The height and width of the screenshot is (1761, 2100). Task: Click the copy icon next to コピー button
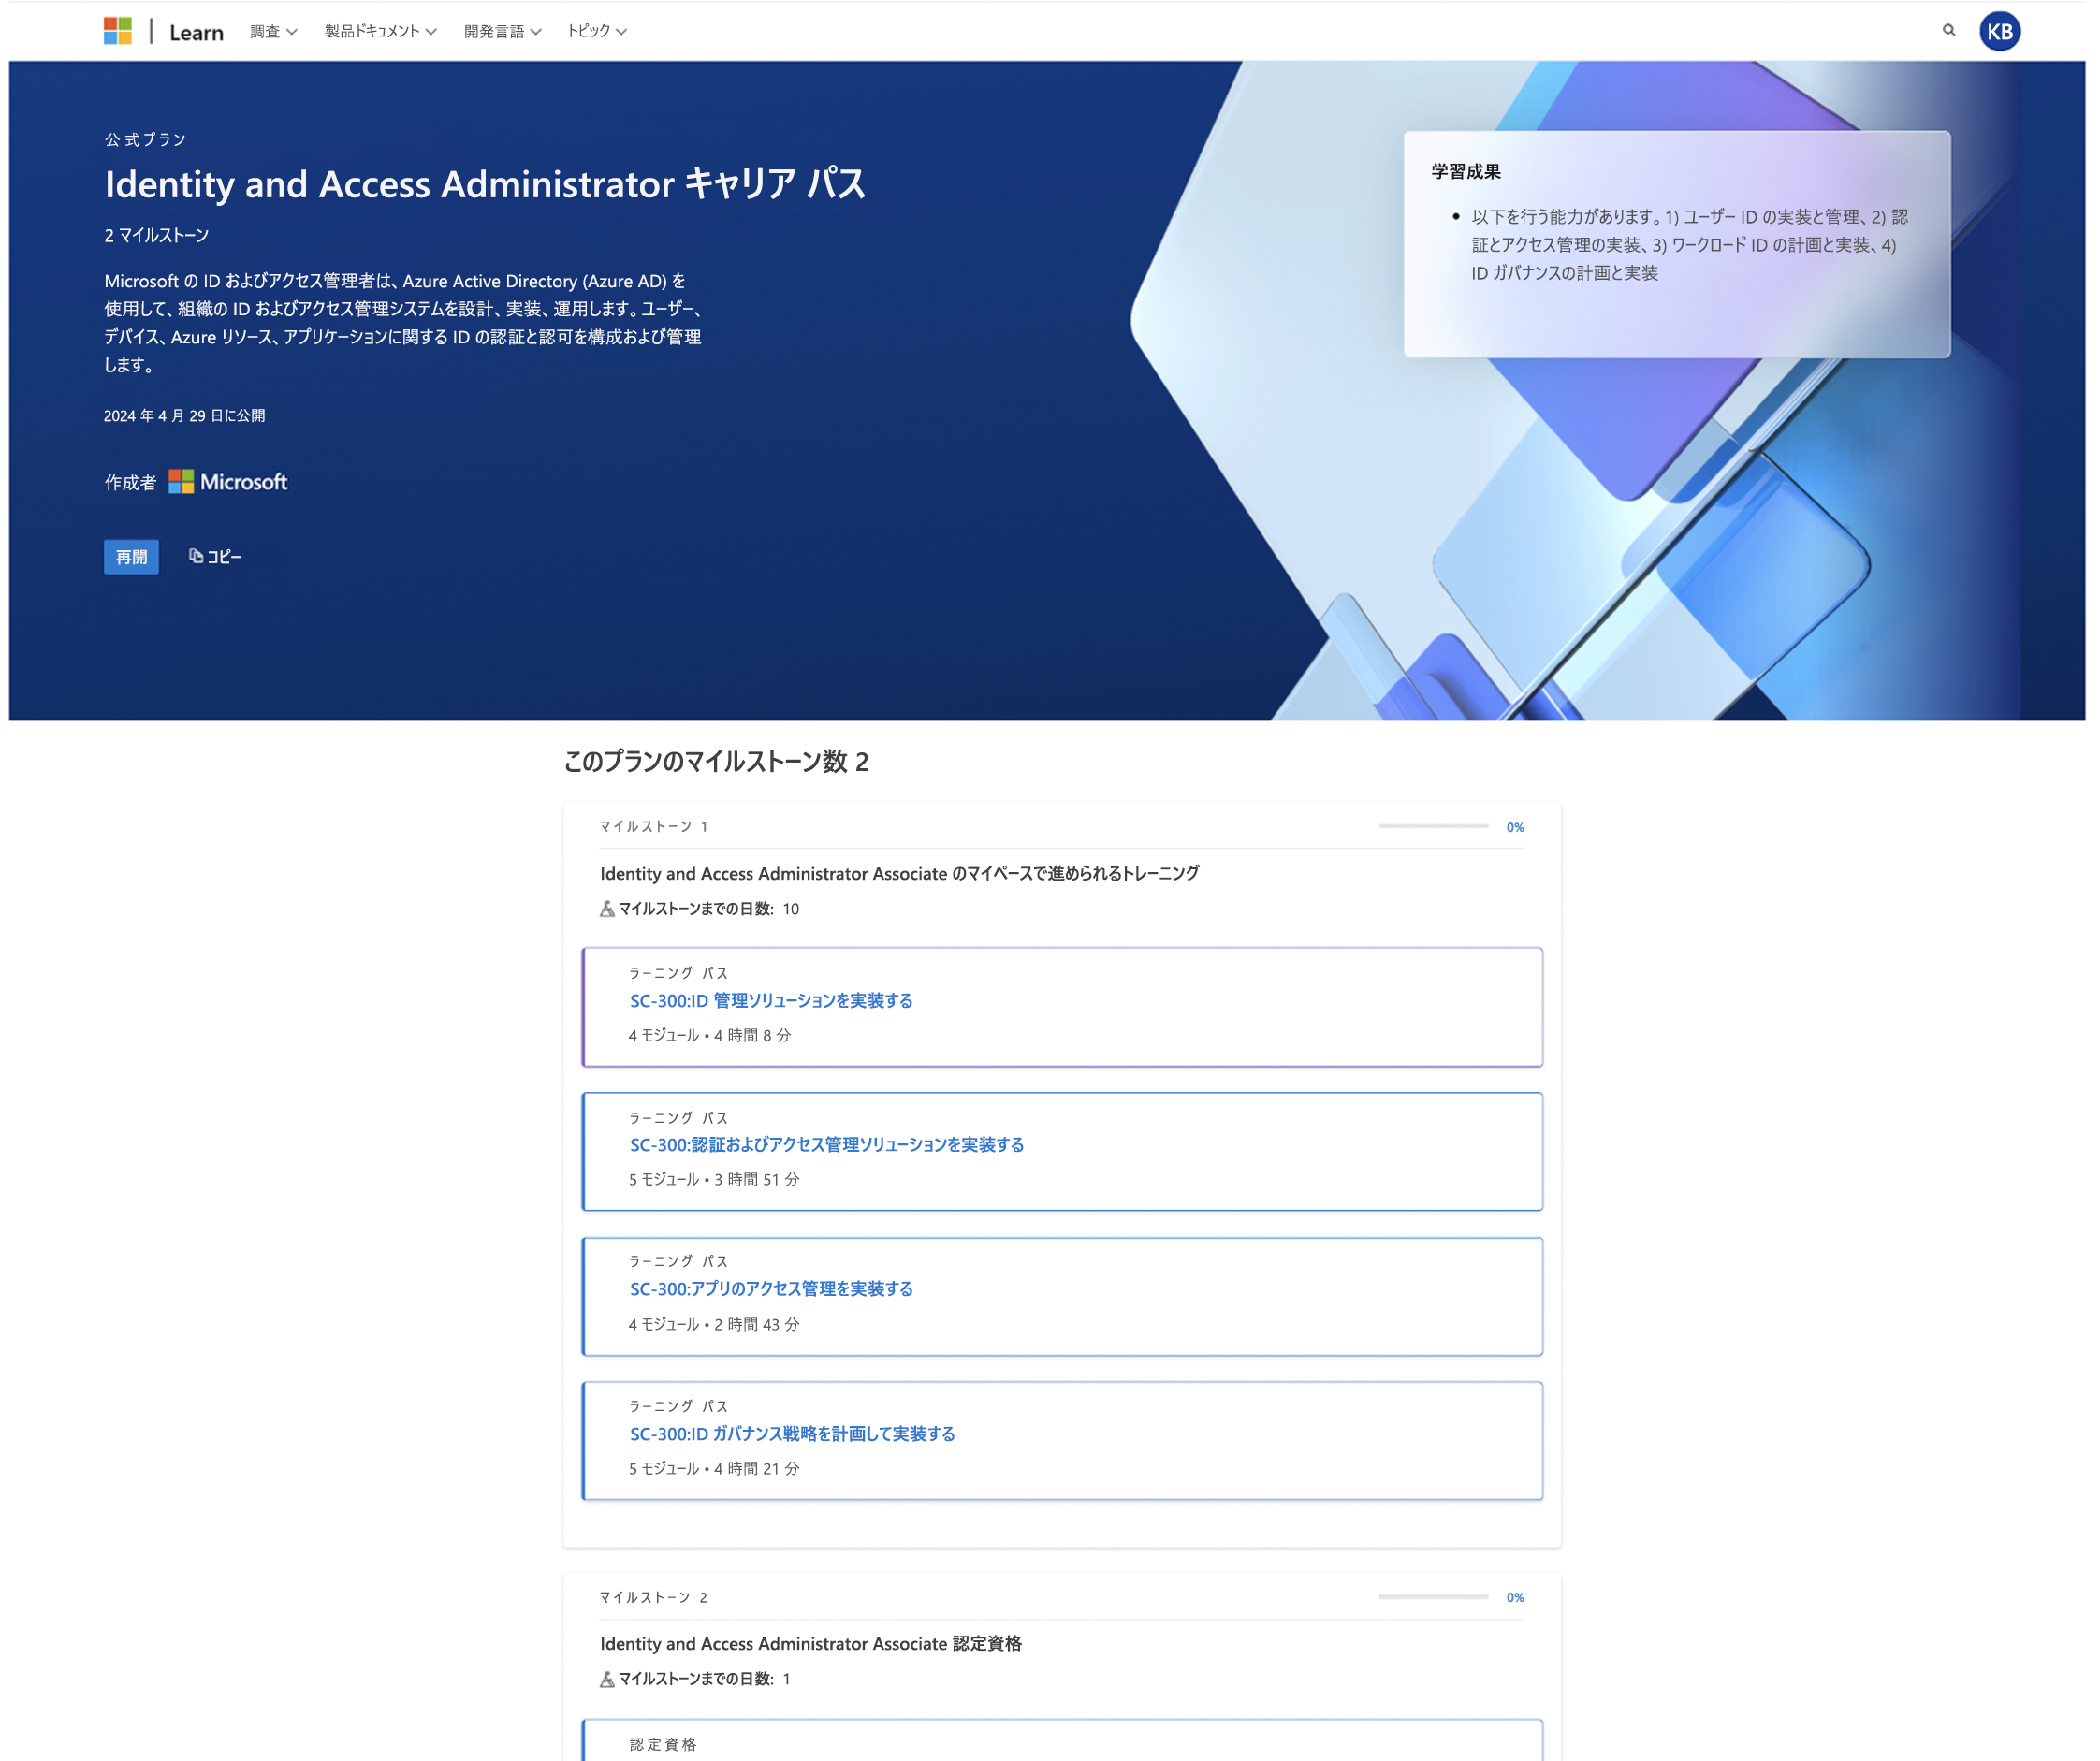192,556
